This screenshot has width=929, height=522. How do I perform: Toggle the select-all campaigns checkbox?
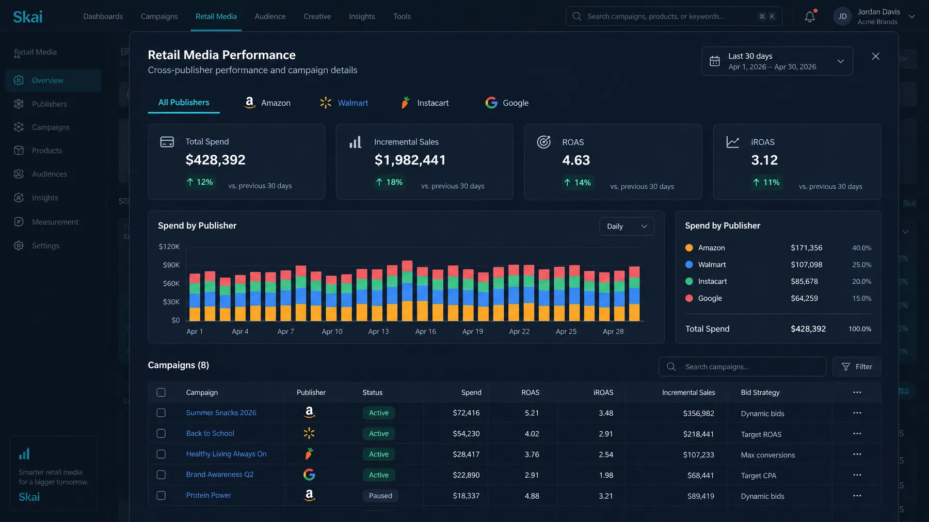(161, 393)
